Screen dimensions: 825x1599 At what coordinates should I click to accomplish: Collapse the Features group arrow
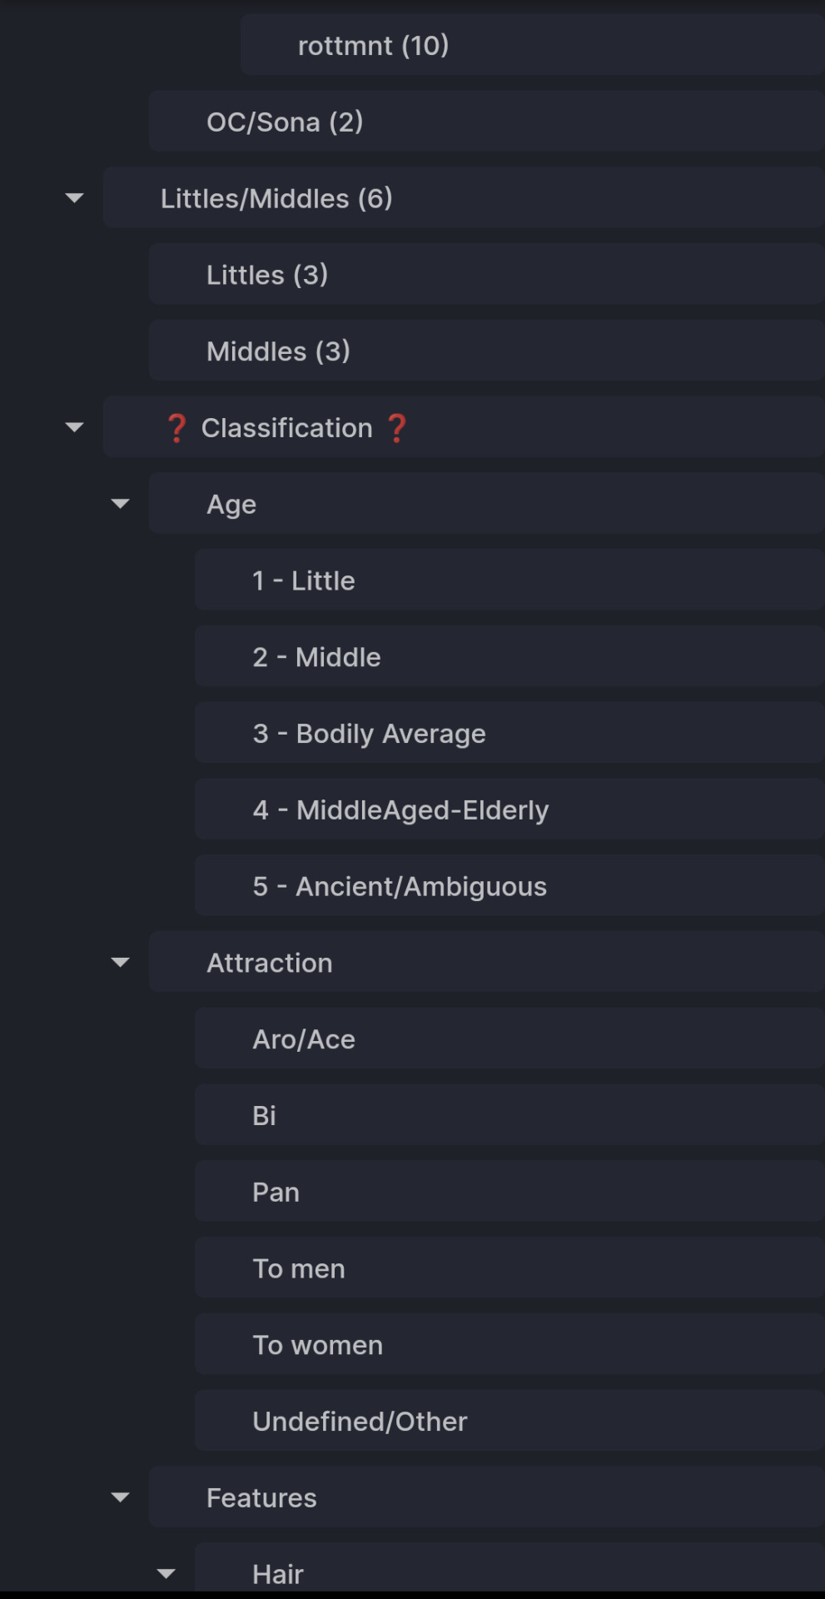coord(120,1497)
